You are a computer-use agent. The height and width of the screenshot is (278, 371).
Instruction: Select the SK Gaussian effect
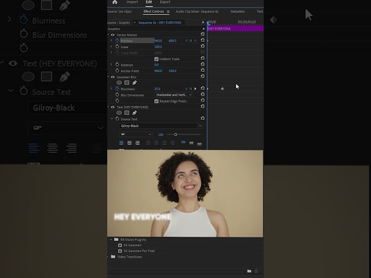(x=132, y=245)
